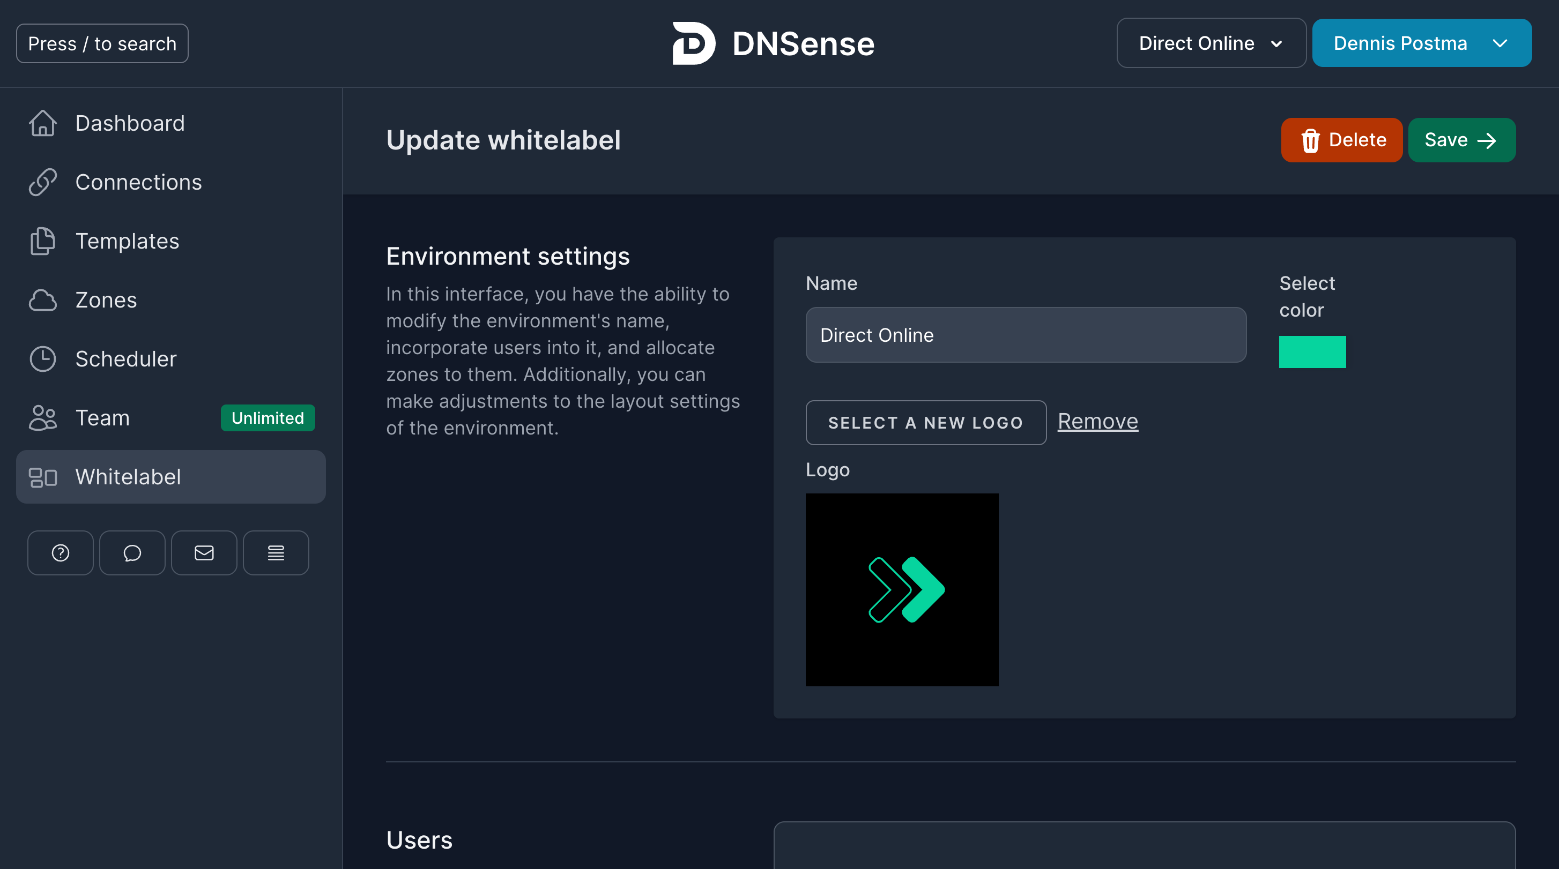Click the list lines icon button

276,553
